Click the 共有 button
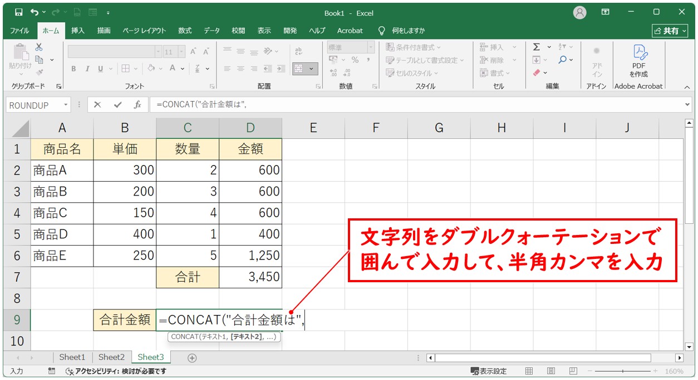 (x=671, y=31)
